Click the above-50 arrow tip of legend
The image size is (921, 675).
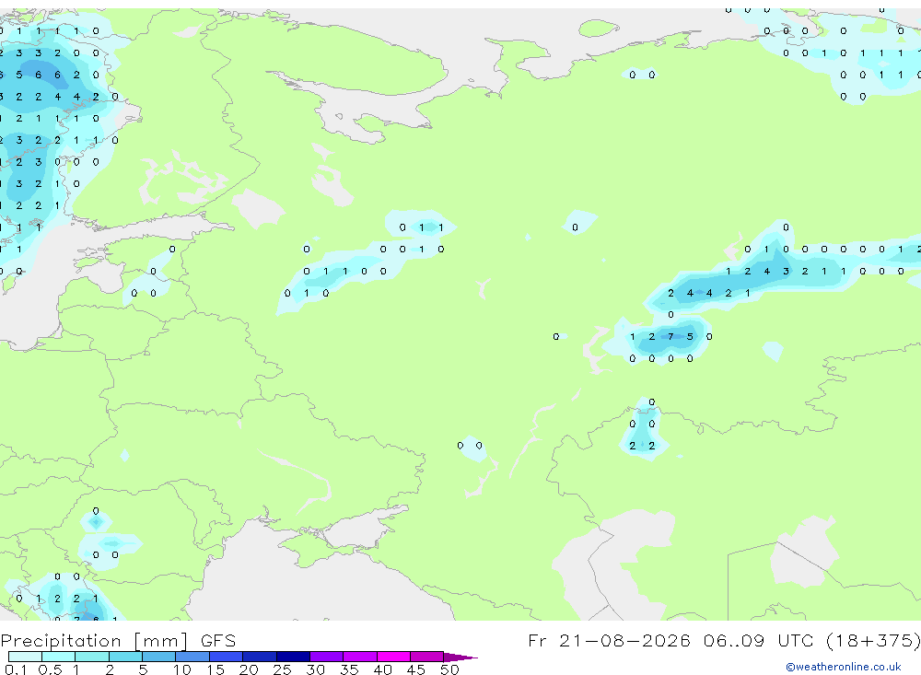[461, 658]
